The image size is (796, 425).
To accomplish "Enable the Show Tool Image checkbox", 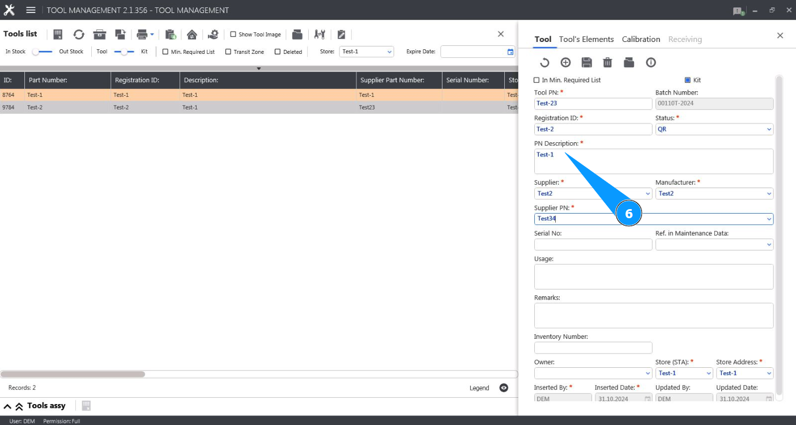I will coord(233,35).
